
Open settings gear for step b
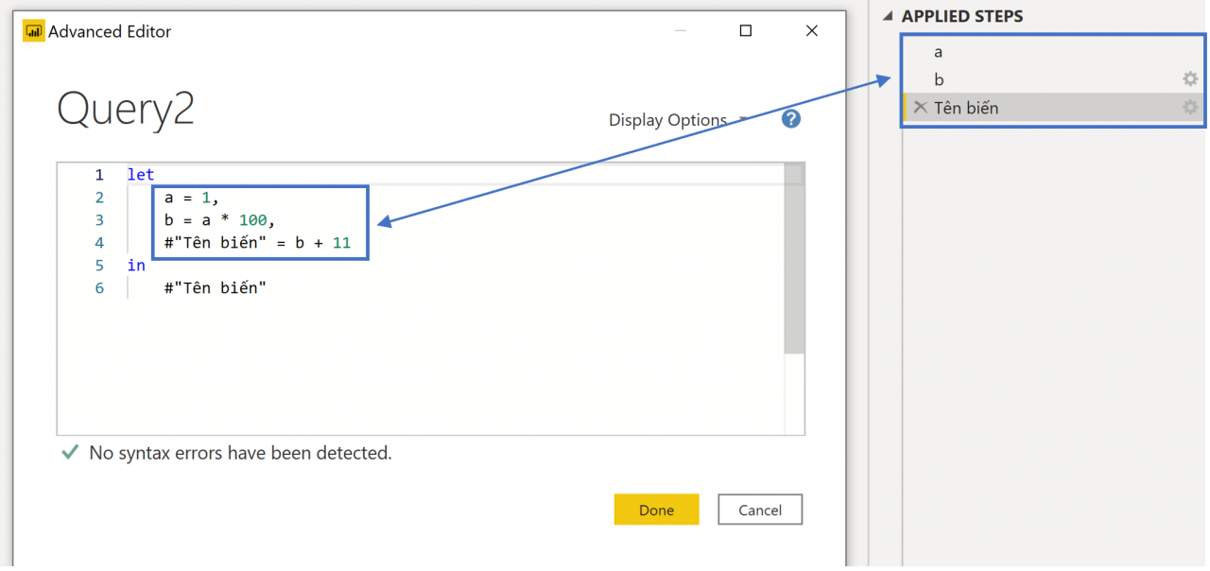(1190, 79)
